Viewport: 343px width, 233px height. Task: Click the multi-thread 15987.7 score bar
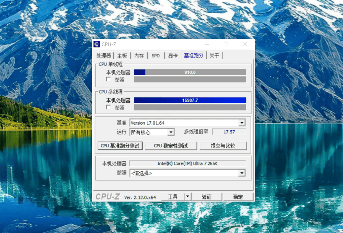[190, 100]
